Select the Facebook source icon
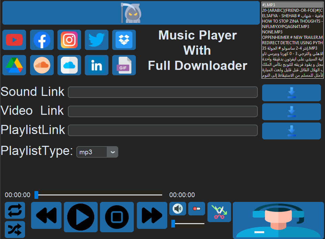The height and width of the screenshot is (239, 325). coord(42,40)
